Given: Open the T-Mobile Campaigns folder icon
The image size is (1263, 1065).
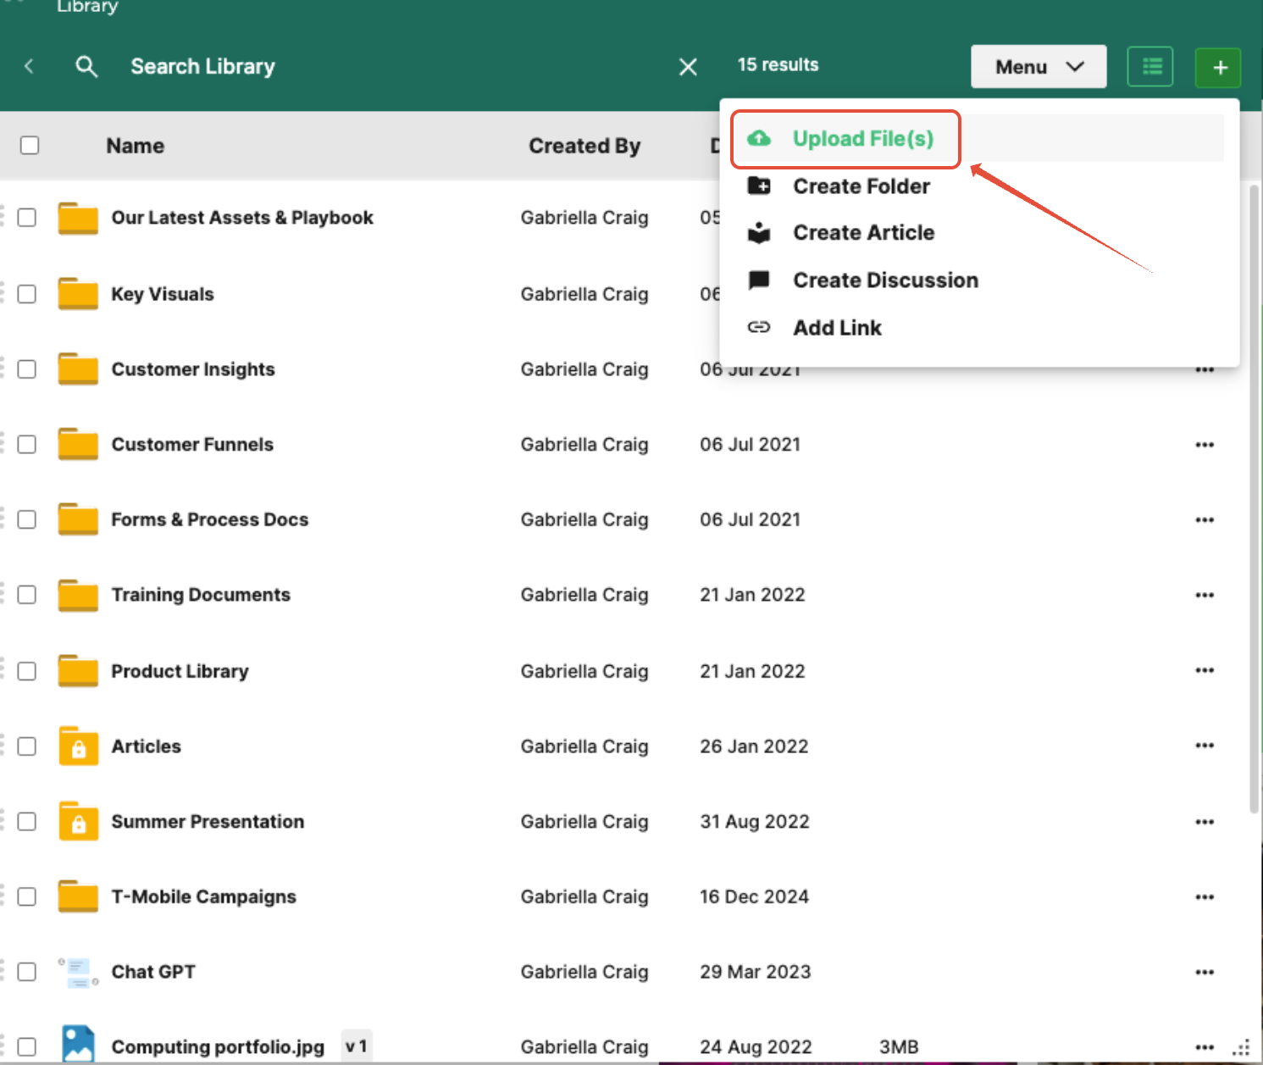Looking at the screenshot, I should [x=78, y=896].
